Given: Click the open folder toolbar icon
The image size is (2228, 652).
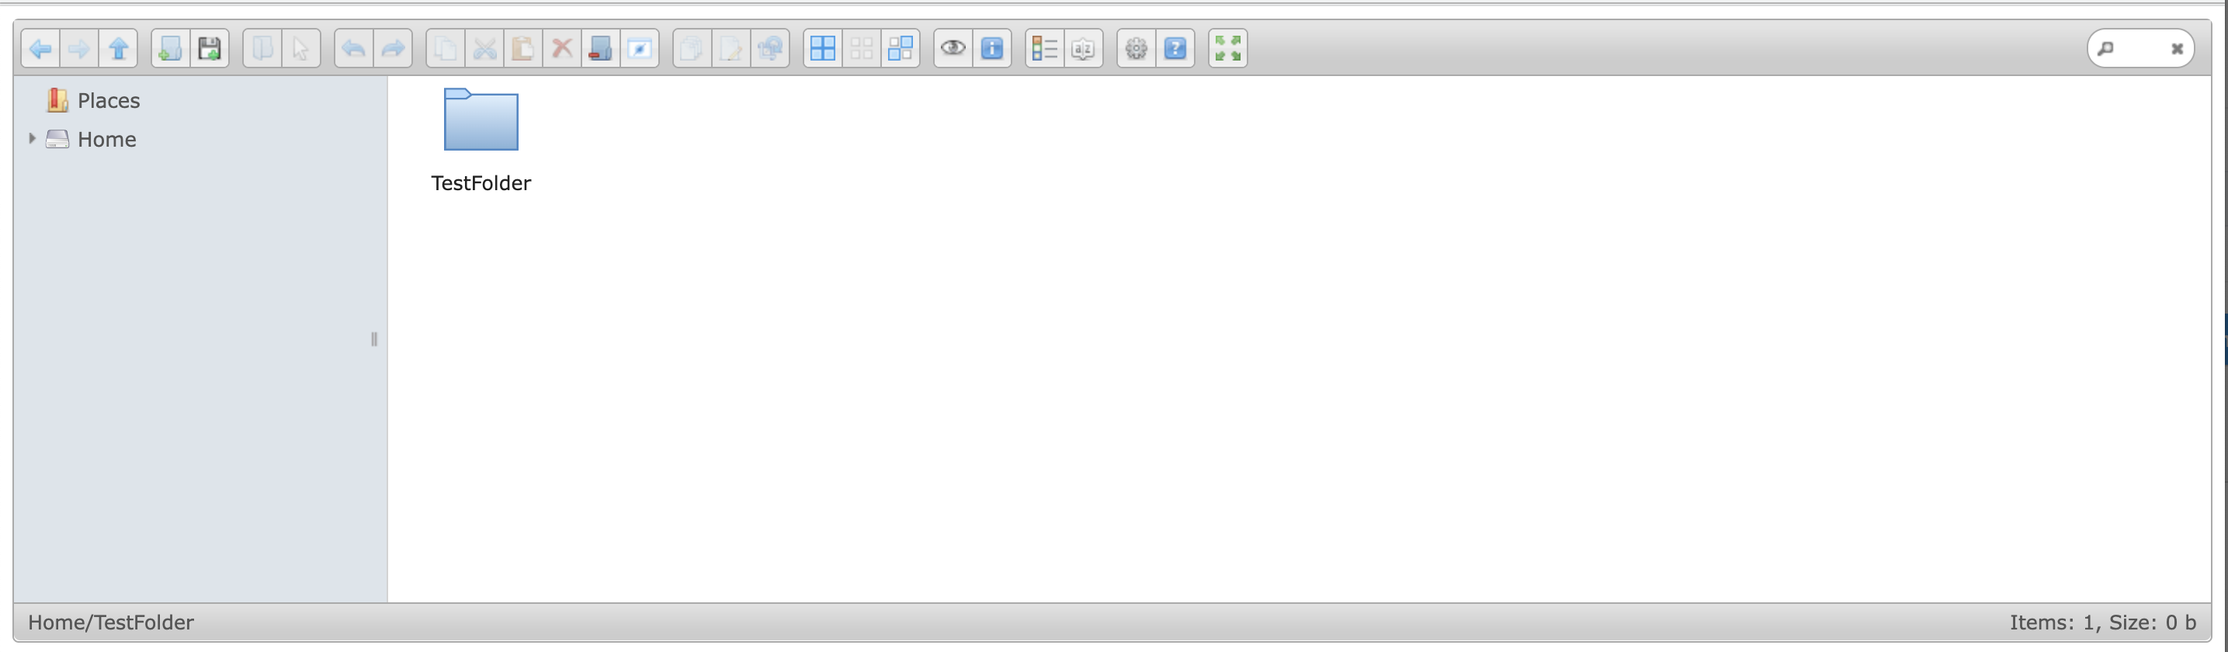Looking at the screenshot, I should (x=262, y=48).
